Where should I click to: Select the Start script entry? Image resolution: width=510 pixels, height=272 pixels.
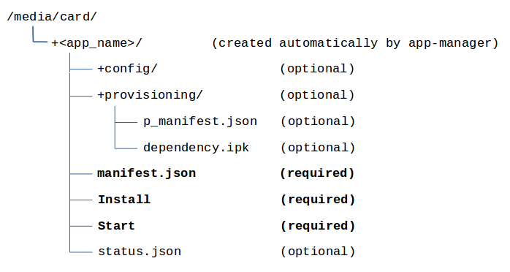[x=116, y=226]
